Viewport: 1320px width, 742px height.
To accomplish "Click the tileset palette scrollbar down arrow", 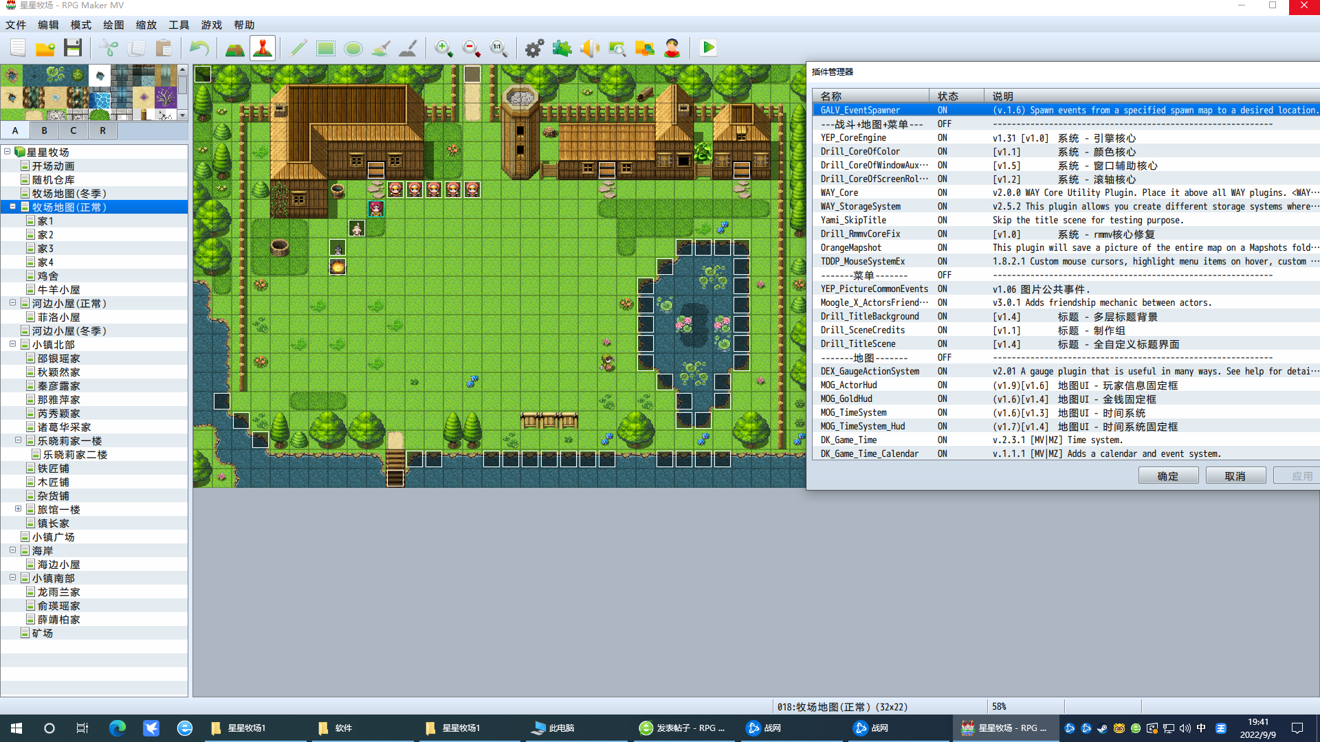I will point(182,115).
